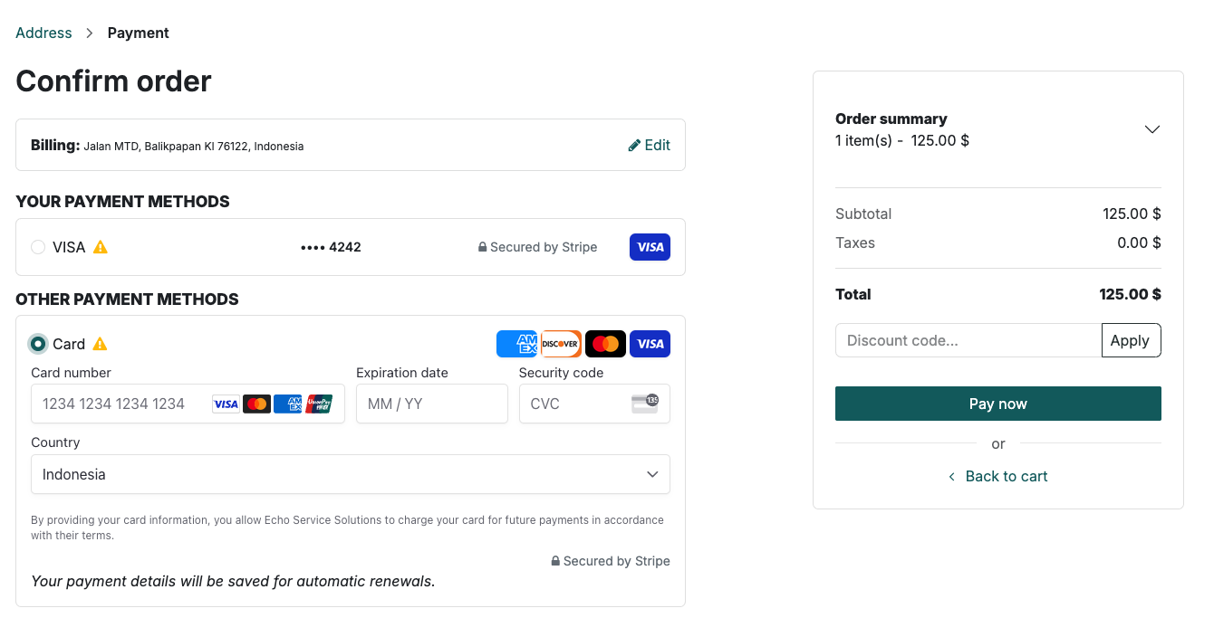Expand the Order summary chevron
Image resolution: width=1214 pixels, height=637 pixels.
click(1151, 129)
